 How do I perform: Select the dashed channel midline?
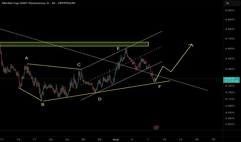coord(122,66)
